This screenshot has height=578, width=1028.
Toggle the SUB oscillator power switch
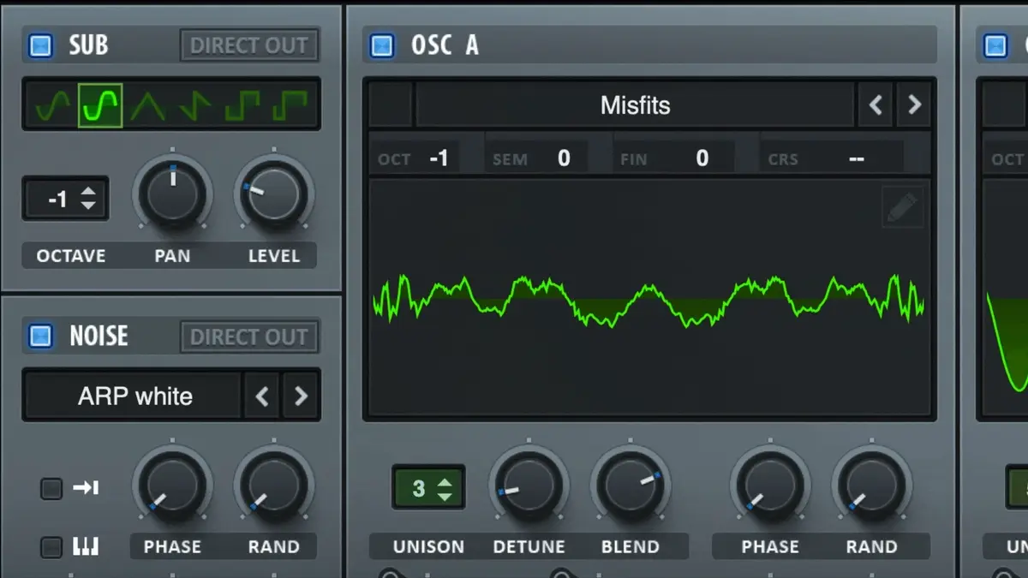pyautogui.click(x=40, y=45)
